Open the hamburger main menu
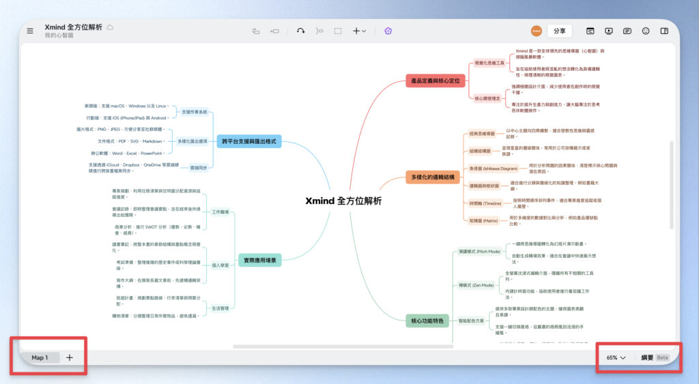 [30, 31]
